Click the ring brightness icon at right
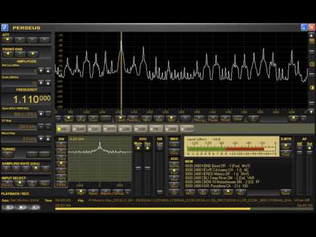316x237 pixels. coord(311,64)
